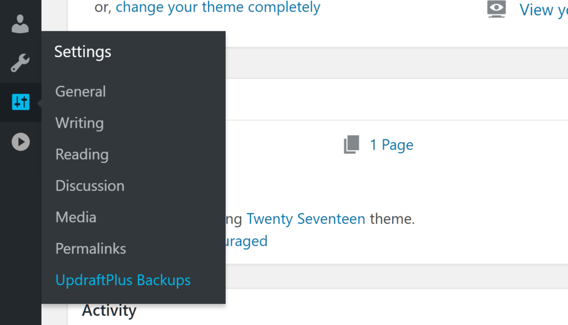Select Reading from Settings submenu
The height and width of the screenshot is (325, 568).
pyautogui.click(x=82, y=154)
